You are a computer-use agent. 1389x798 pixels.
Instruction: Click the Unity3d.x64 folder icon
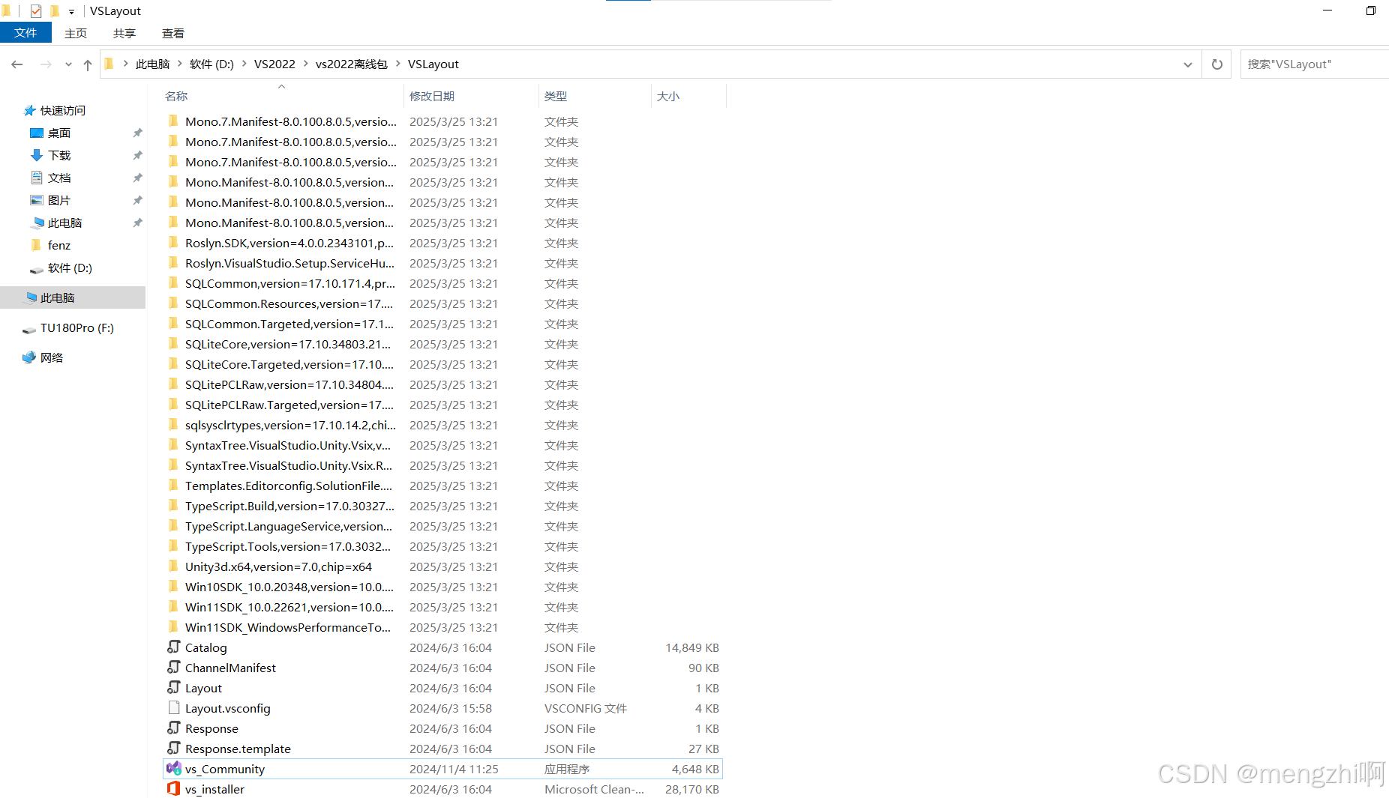point(173,566)
